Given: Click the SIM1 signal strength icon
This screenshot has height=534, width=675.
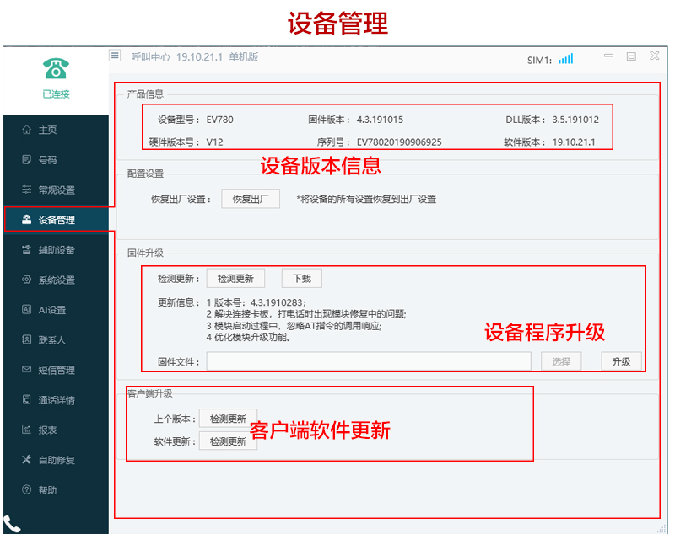Looking at the screenshot, I should [565, 59].
